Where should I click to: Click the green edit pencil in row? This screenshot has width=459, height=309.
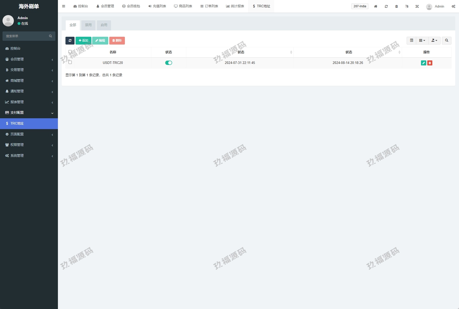pyautogui.click(x=423, y=63)
